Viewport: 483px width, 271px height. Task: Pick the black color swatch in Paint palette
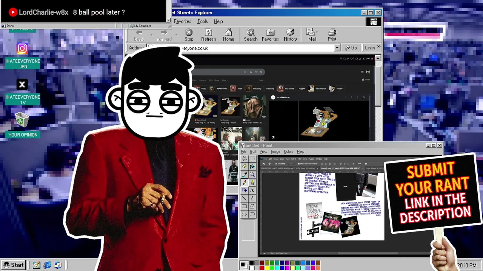[x=252, y=263]
